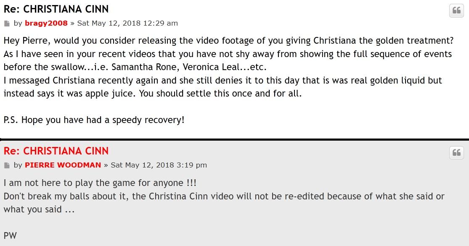Click the post icon beside bragy2008

click(7, 23)
